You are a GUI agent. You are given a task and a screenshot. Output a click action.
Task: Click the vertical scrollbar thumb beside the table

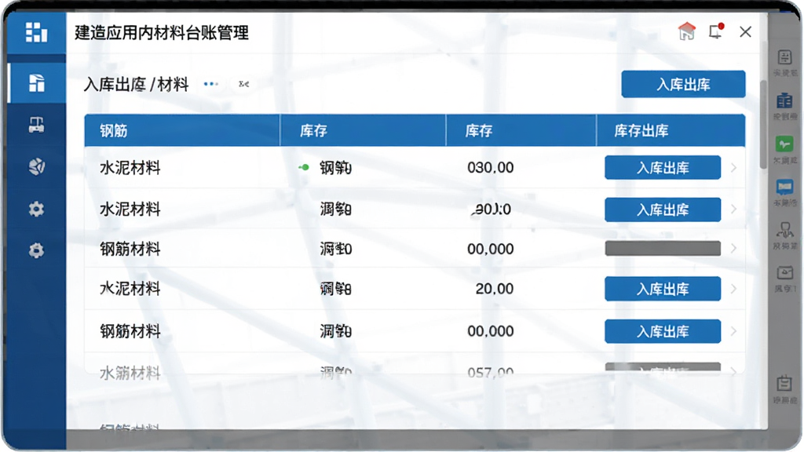pyautogui.click(x=763, y=123)
